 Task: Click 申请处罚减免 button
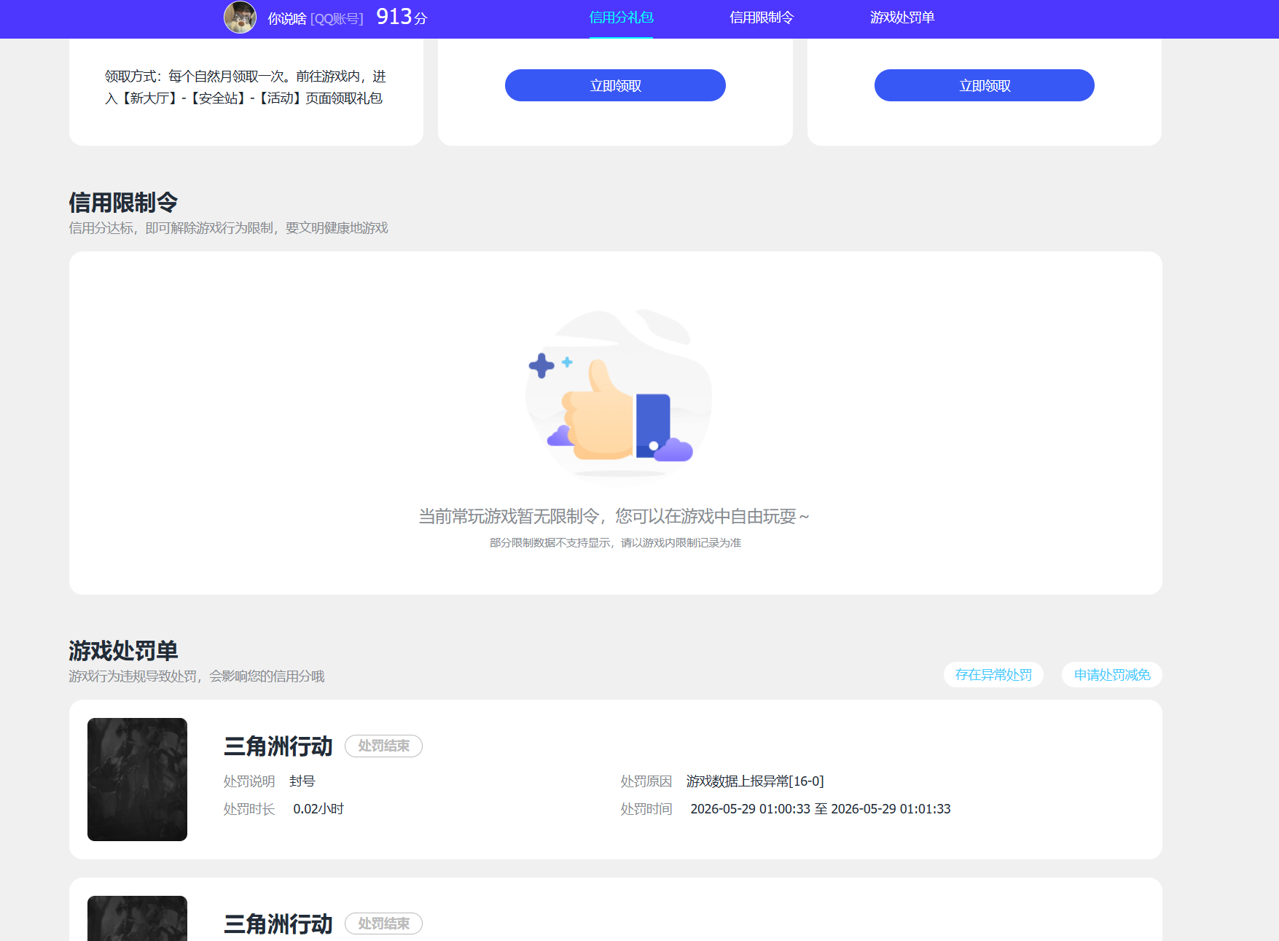(x=1112, y=675)
